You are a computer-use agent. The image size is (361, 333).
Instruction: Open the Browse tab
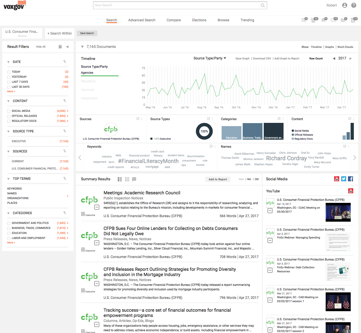pyautogui.click(x=223, y=20)
